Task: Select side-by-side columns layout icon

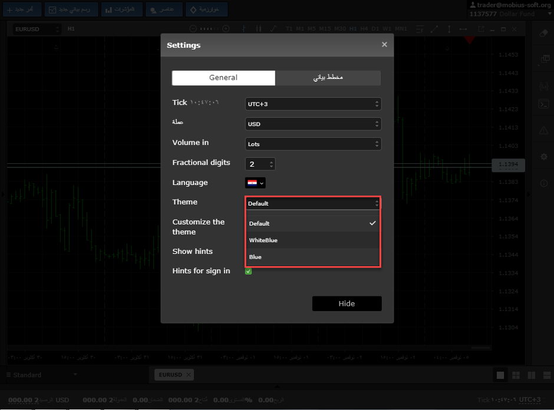Action: [x=532, y=375]
